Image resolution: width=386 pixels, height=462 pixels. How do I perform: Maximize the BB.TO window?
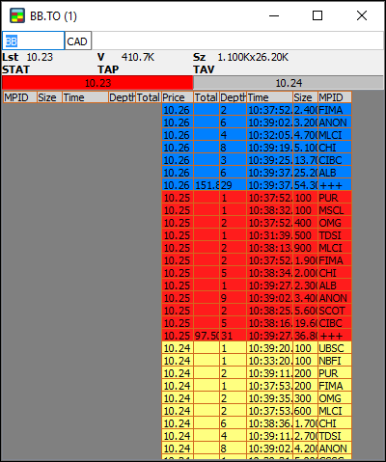(x=317, y=15)
